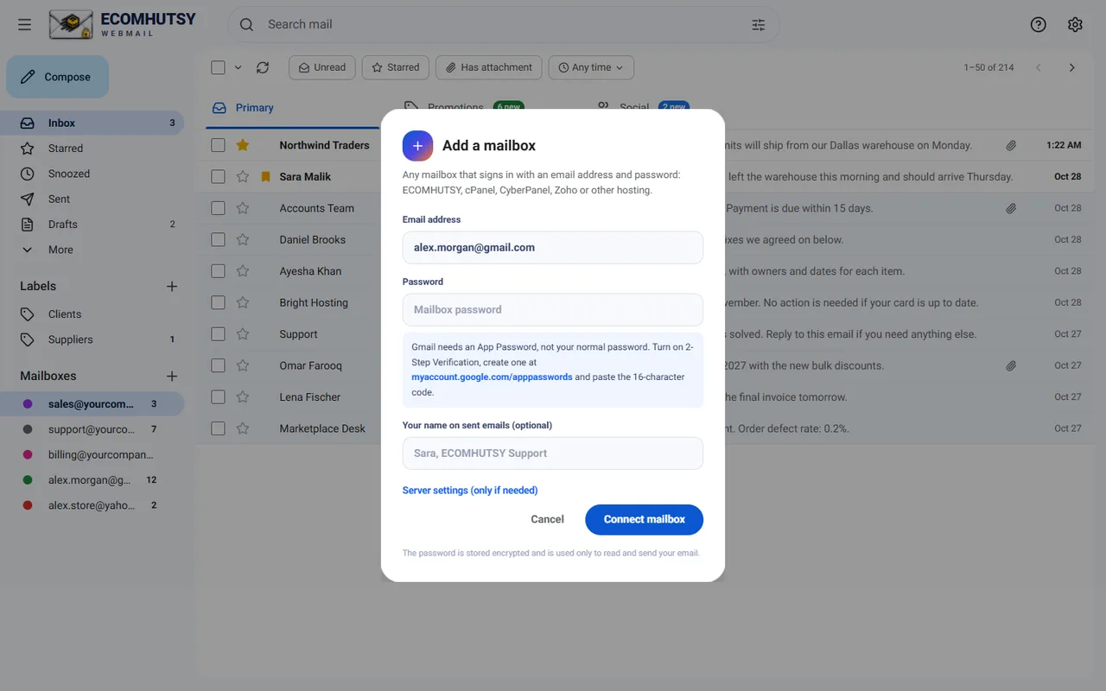Open the Drafts folder
The width and height of the screenshot is (1106, 691).
pos(92,225)
